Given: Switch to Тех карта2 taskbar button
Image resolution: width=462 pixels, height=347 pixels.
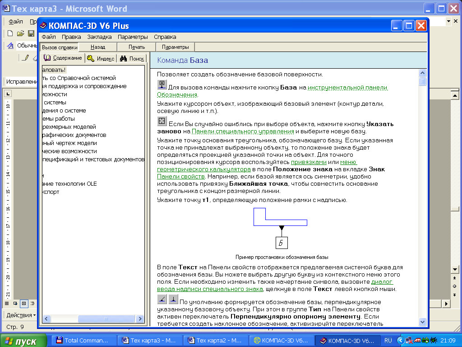Looking at the screenshot, I should (215, 341).
